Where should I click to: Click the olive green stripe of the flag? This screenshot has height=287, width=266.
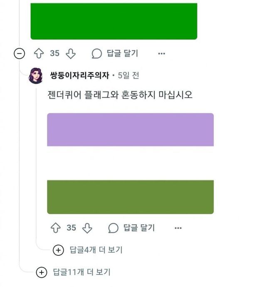coord(130,197)
